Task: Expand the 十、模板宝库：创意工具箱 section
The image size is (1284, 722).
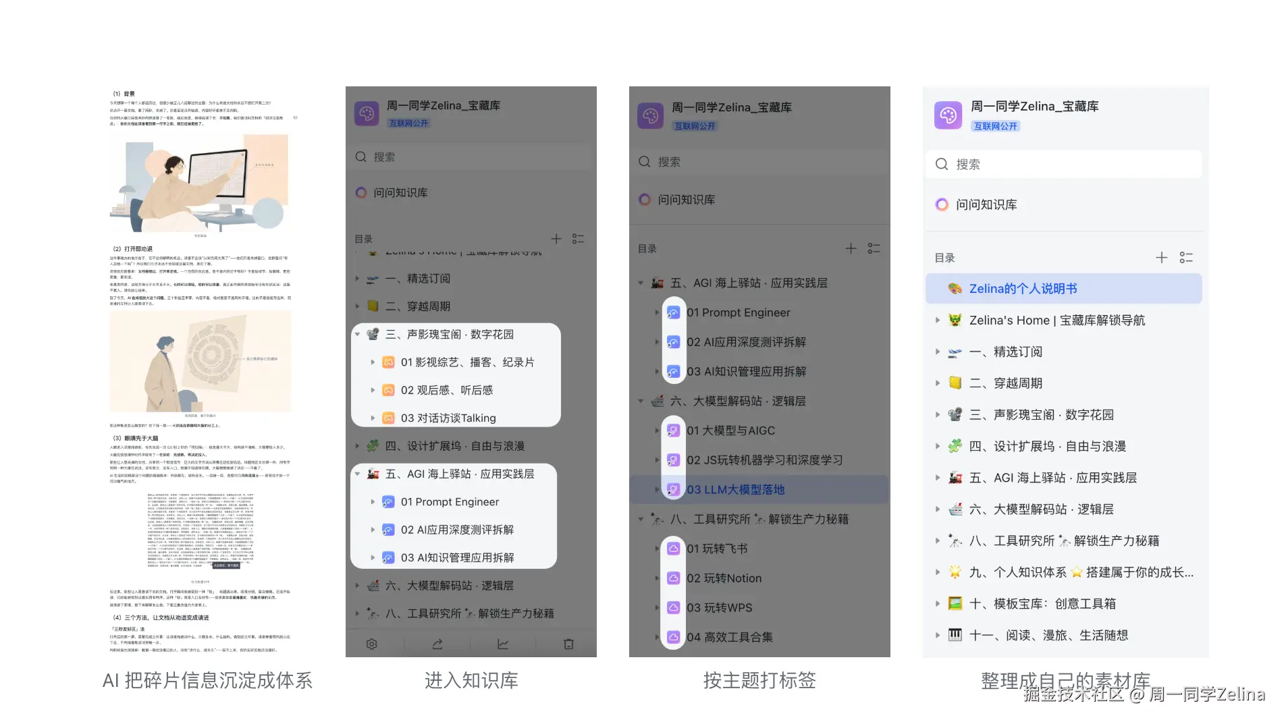Action: tap(937, 603)
